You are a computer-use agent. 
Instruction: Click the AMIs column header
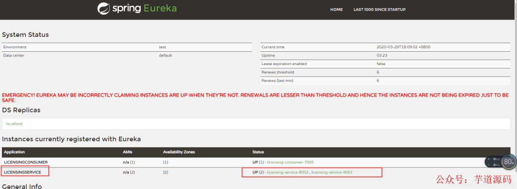point(127,152)
